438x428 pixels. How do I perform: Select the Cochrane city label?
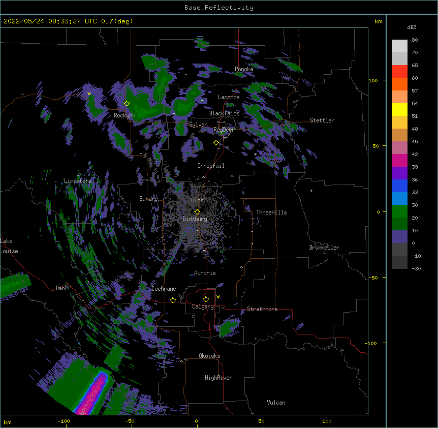164,289
